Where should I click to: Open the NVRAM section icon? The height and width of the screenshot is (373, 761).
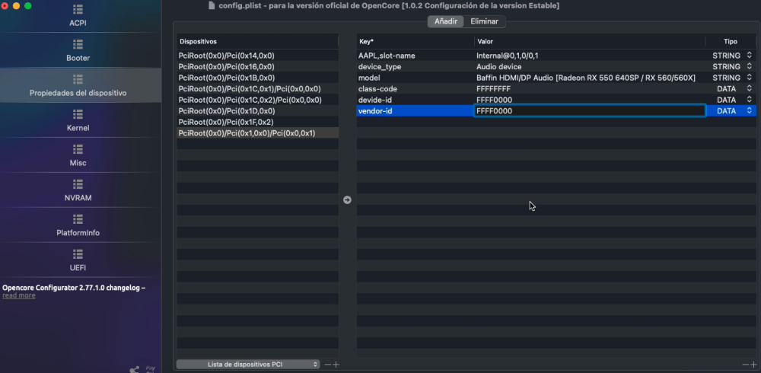coord(78,184)
